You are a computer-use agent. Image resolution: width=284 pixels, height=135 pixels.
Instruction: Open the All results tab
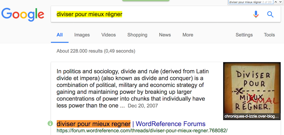59,35
